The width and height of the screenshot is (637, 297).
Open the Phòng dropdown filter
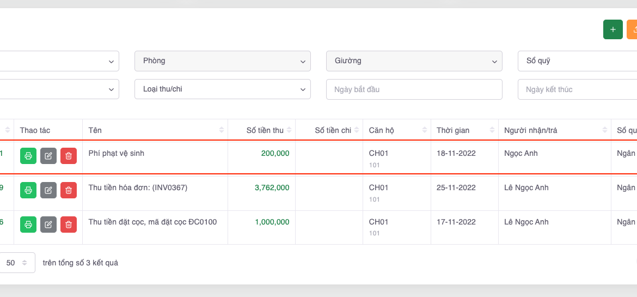point(222,61)
